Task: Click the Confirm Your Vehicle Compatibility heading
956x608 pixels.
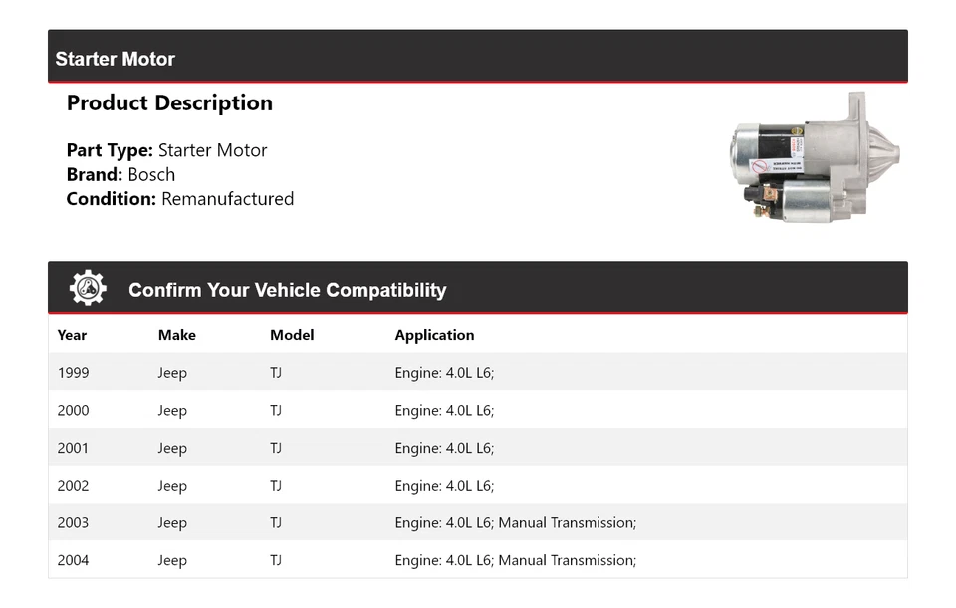Action: 287,290
